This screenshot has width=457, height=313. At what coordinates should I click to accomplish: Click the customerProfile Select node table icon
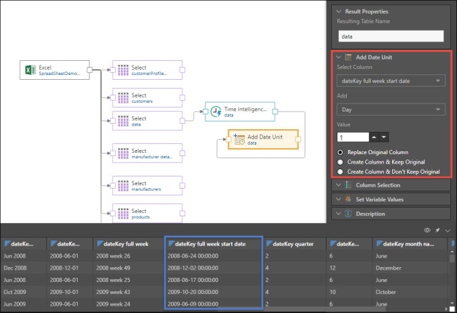(123, 70)
